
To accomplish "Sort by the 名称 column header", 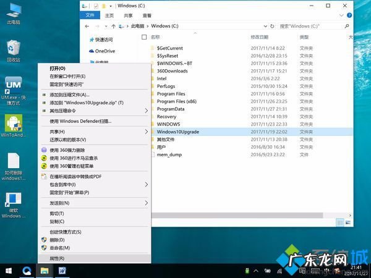I will pos(155,37).
